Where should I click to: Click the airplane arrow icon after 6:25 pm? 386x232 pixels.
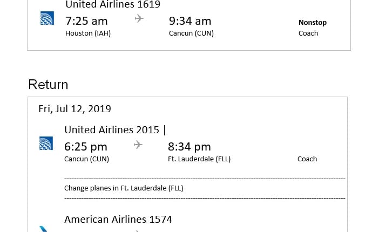coord(138,145)
